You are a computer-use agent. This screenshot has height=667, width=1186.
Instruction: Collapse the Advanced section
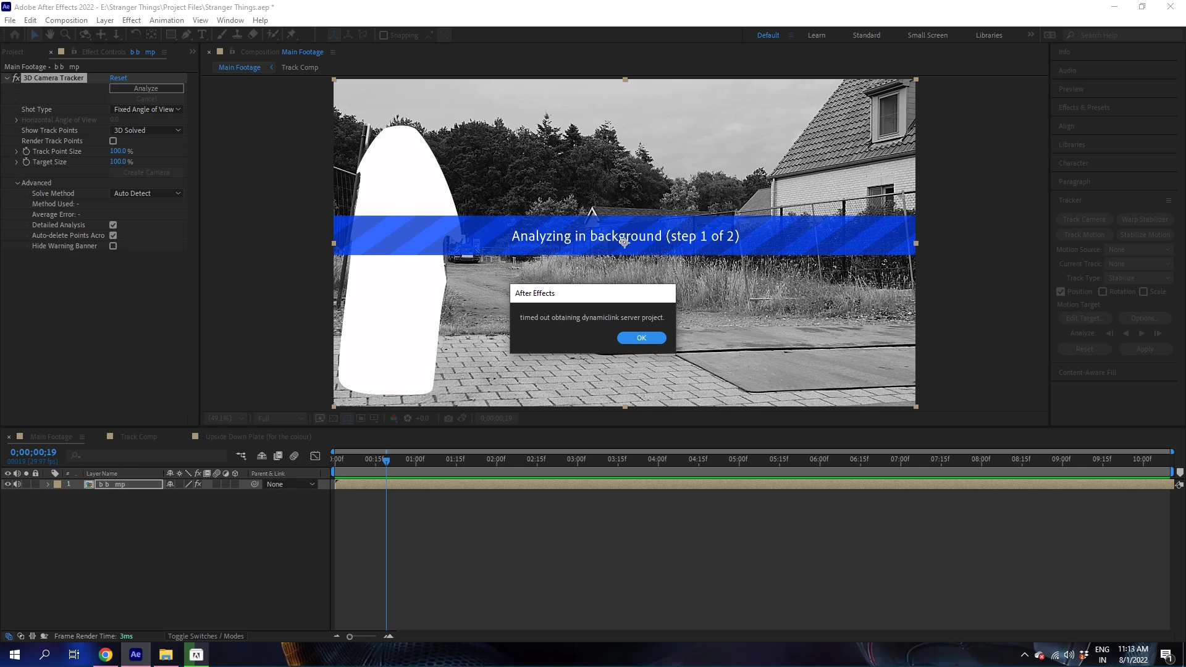coord(17,183)
